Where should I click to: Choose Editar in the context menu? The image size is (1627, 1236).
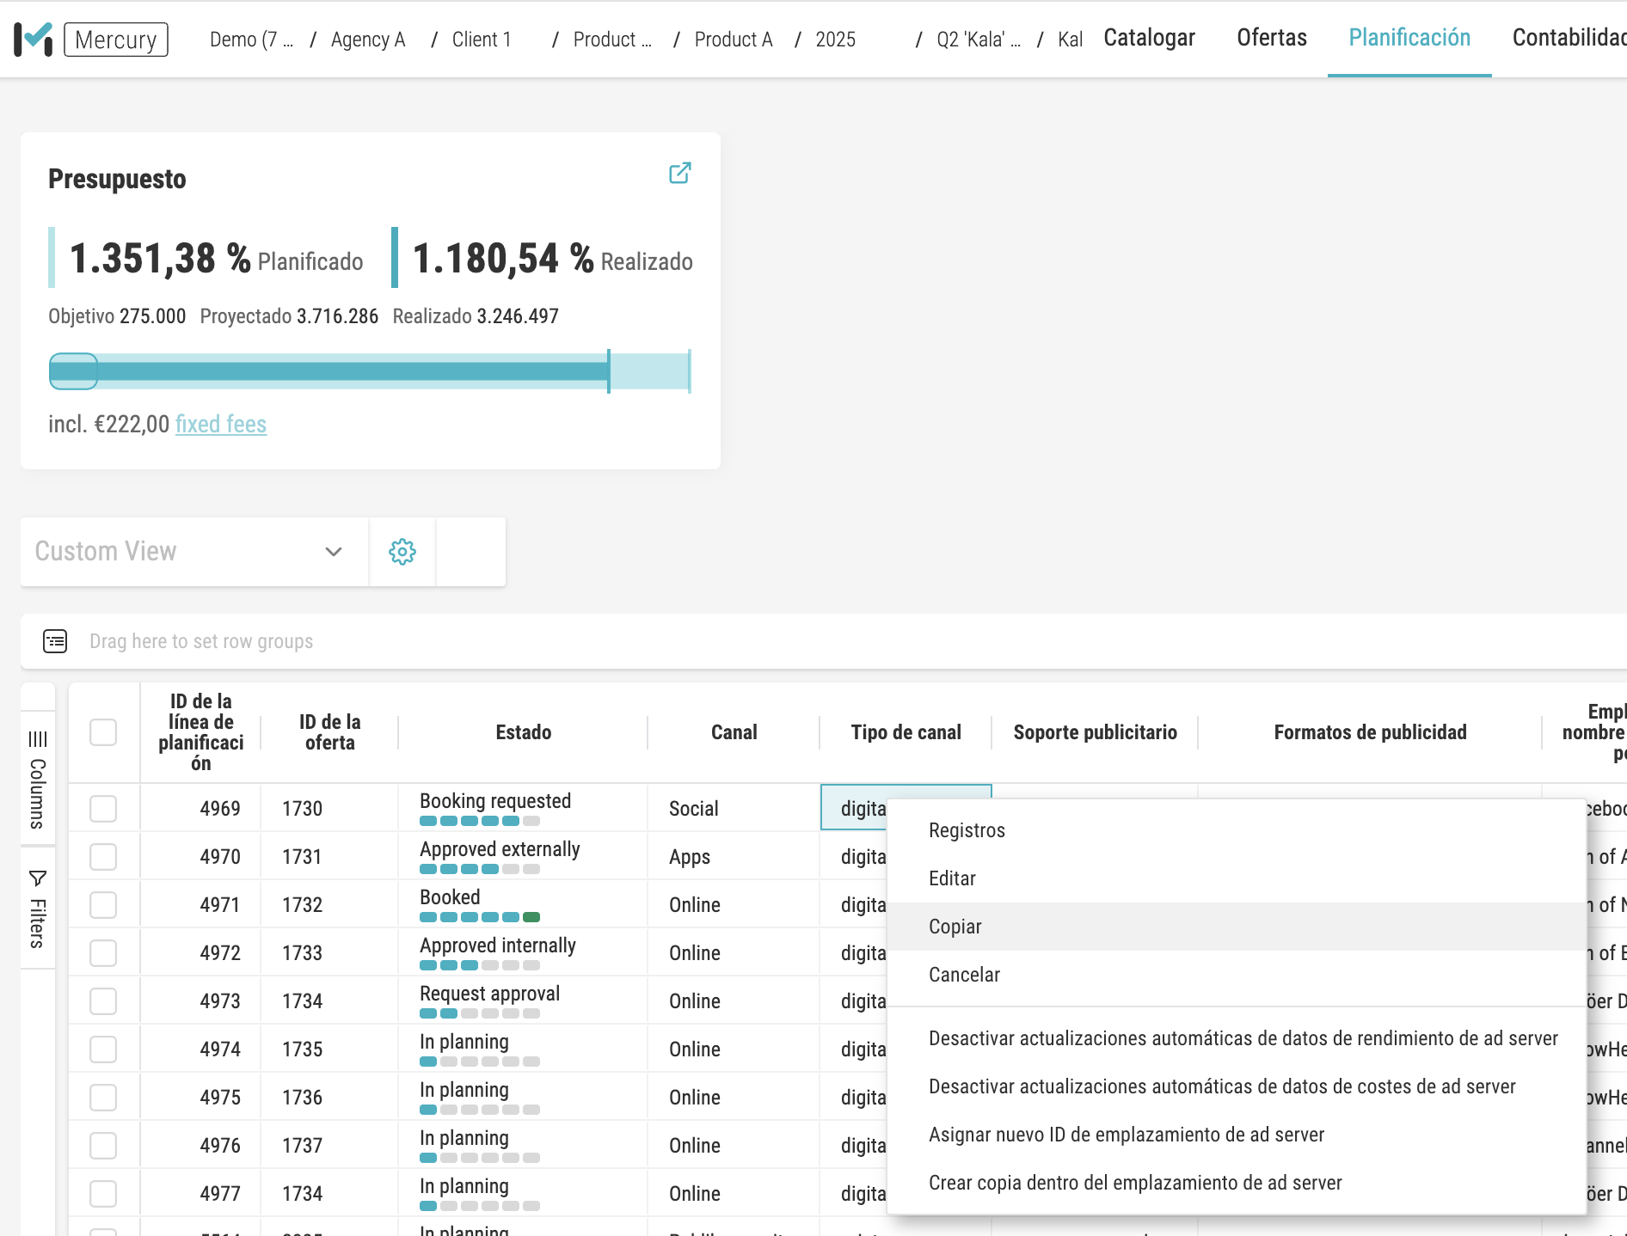1237,878
